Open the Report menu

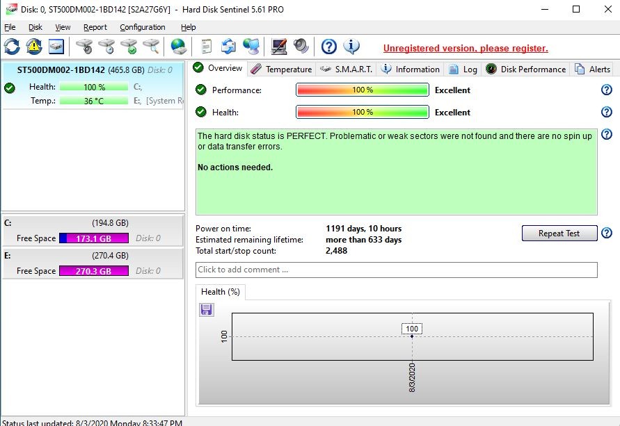(x=95, y=27)
